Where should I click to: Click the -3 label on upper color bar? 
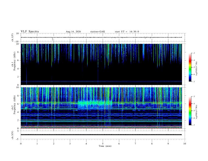194,53
